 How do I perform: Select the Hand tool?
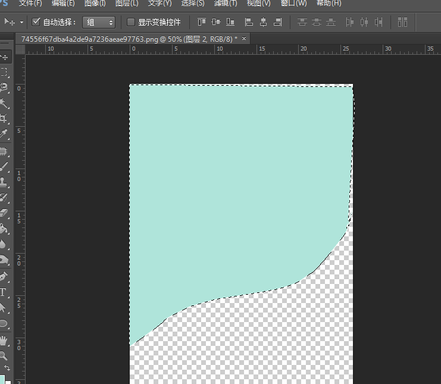coord(4,341)
